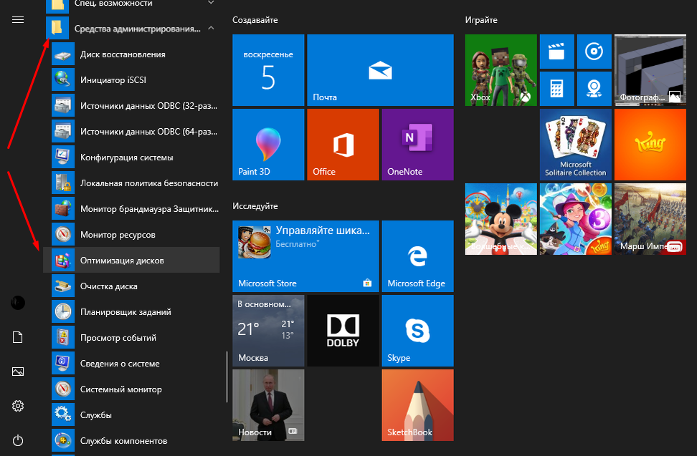Image resolution: width=697 pixels, height=456 pixels.
Task: Launch Диск восстановления
Action: tap(131, 54)
